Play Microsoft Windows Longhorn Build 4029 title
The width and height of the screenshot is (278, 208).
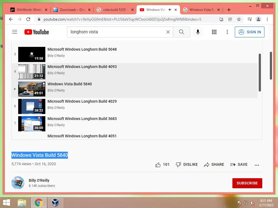click(x=82, y=101)
